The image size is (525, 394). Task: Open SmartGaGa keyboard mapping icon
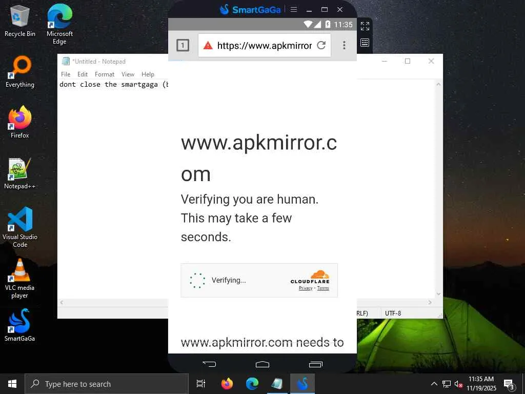[365, 43]
